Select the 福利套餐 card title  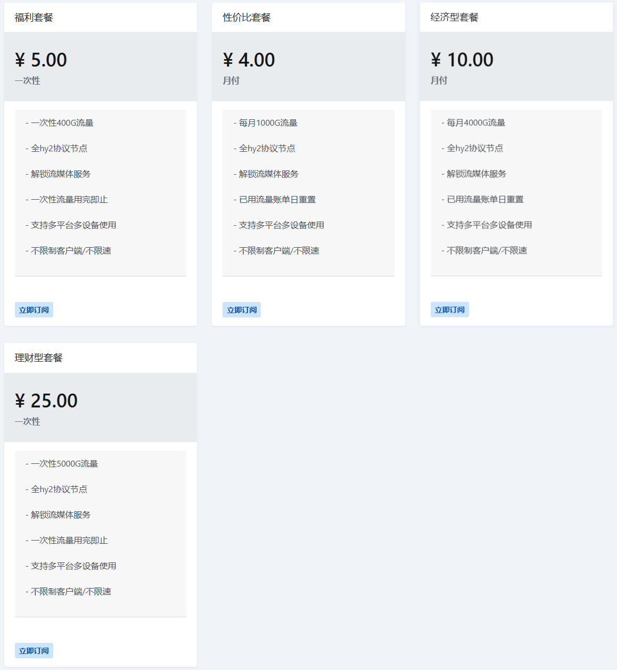click(x=34, y=18)
